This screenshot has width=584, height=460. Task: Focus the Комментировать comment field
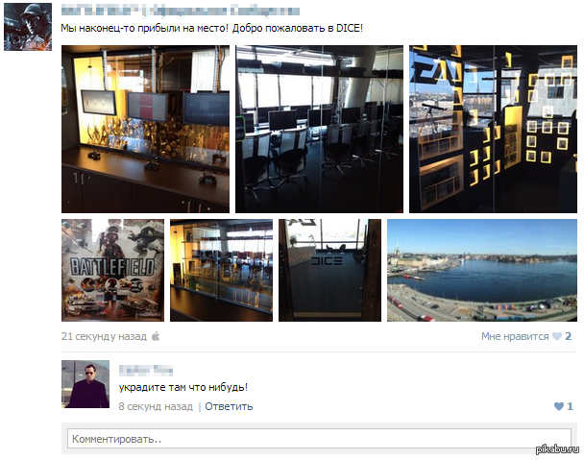point(319,439)
